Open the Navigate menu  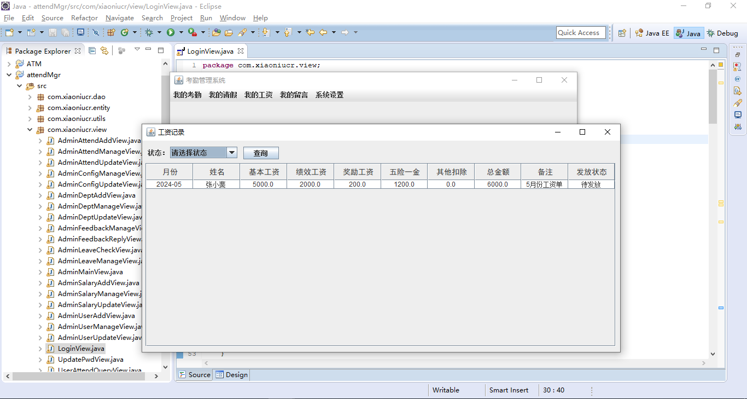pos(120,18)
